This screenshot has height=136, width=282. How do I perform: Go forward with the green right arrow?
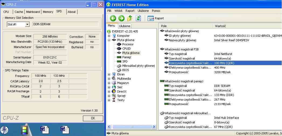click(x=121, y=18)
